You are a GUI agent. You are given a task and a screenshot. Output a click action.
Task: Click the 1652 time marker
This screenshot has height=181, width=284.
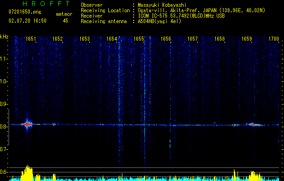pos(57,39)
